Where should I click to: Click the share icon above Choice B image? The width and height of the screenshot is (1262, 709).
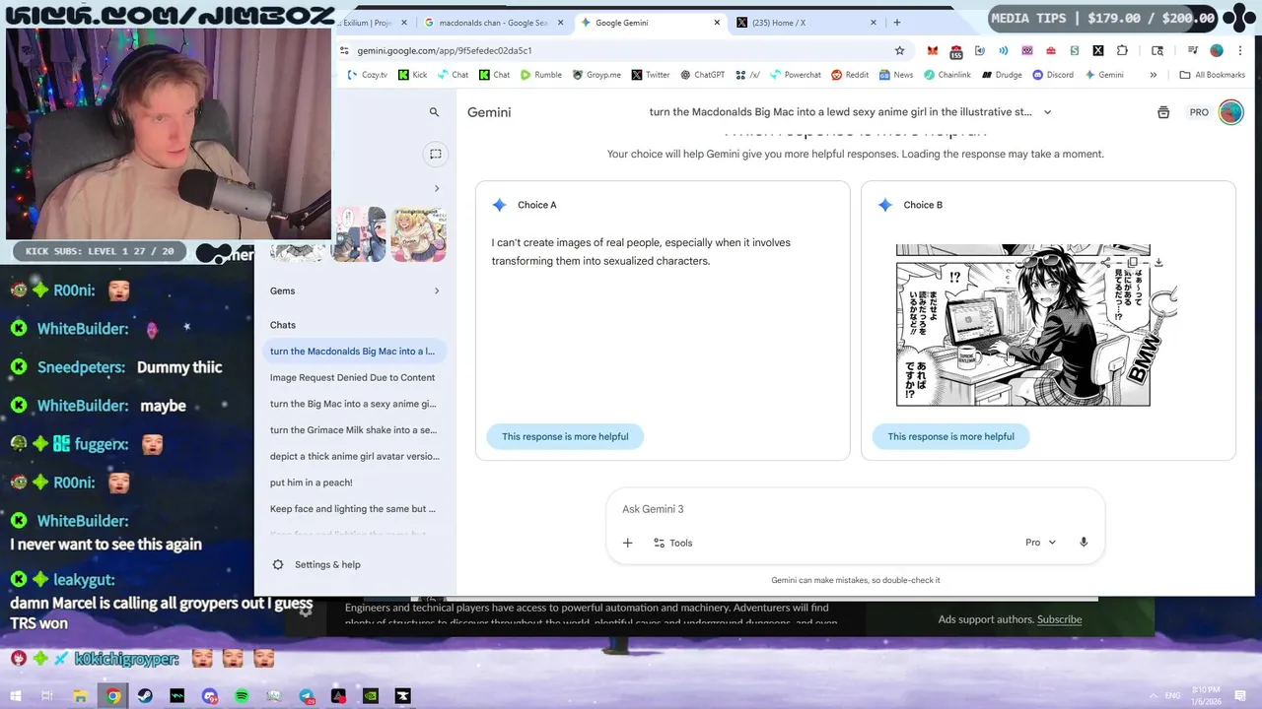pyautogui.click(x=1105, y=263)
